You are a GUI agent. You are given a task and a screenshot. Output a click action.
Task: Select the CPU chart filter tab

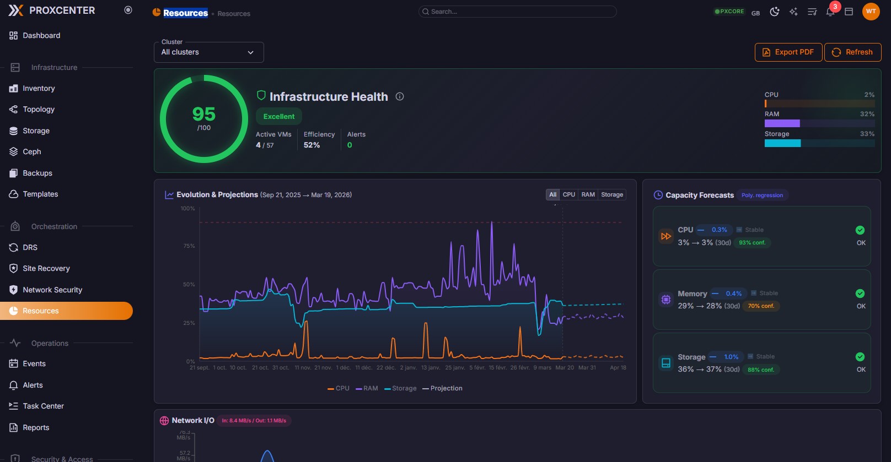(568, 194)
